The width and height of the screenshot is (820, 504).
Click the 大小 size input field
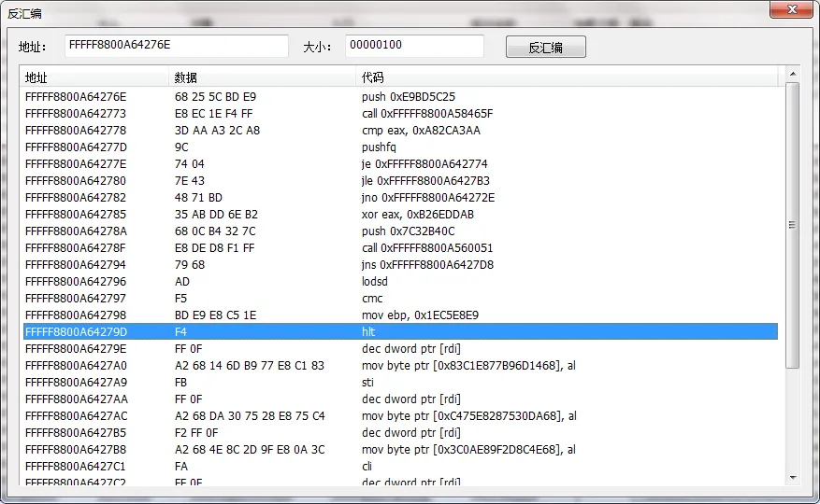[414, 46]
